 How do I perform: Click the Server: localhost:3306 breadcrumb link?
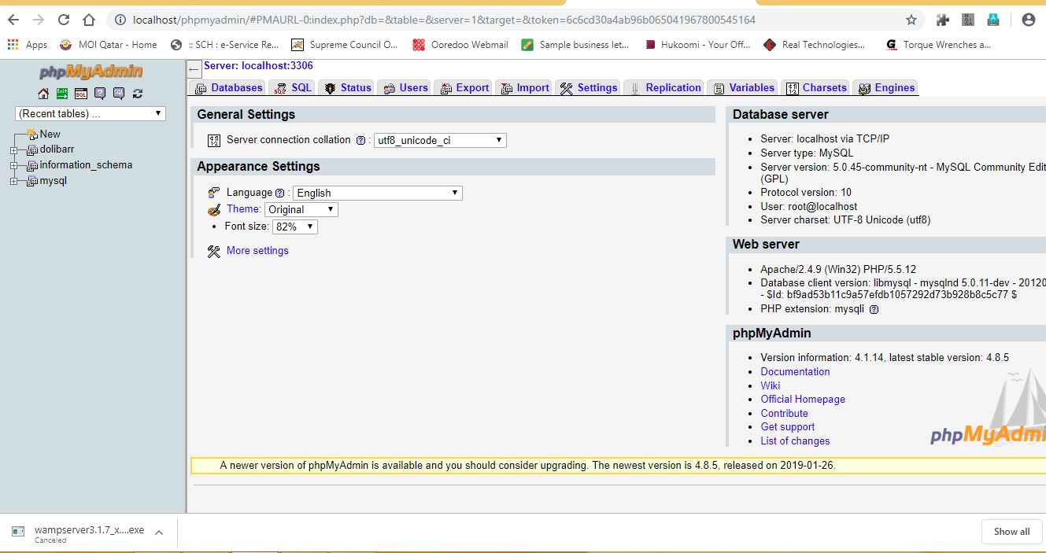(258, 66)
